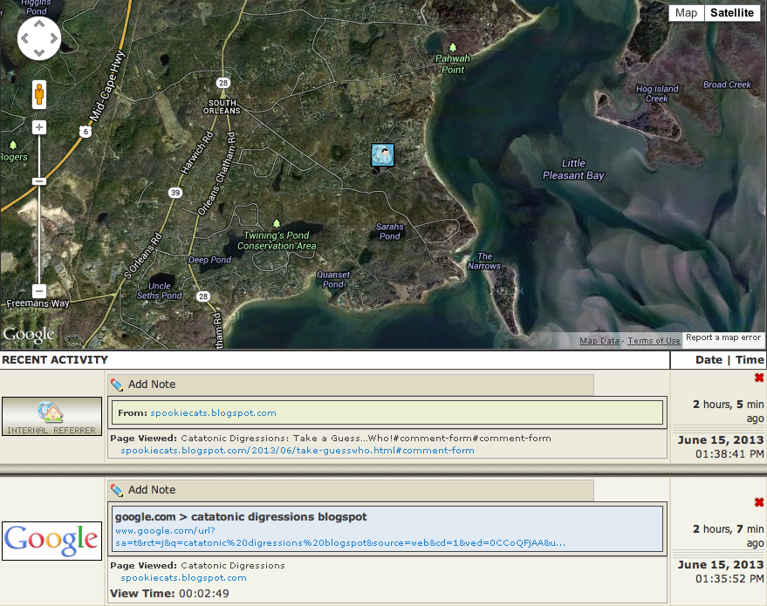
Task: Pan the map right with the right arrow
Action: (53, 38)
